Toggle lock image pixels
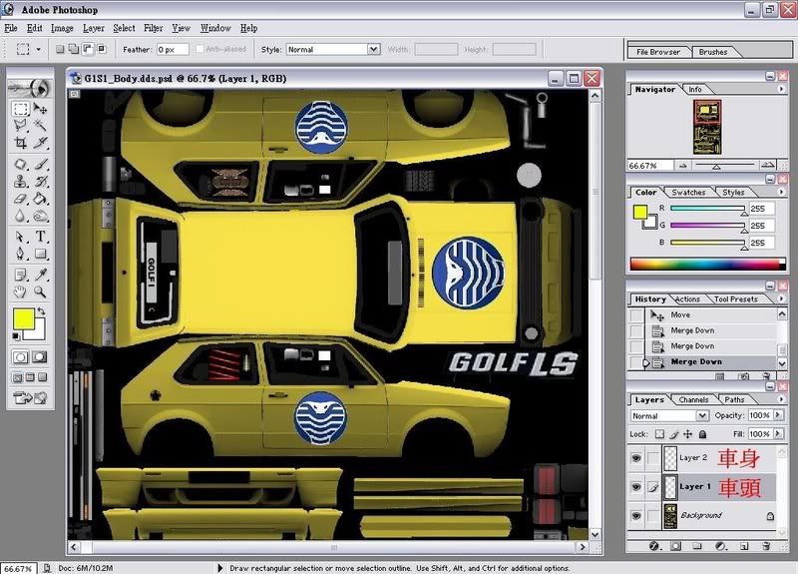Image resolution: width=798 pixels, height=574 pixels. tap(674, 434)
